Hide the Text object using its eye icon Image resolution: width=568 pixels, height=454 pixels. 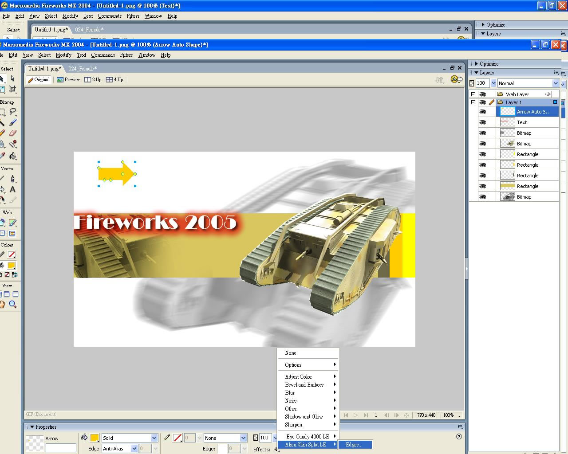tap(482, 122)
